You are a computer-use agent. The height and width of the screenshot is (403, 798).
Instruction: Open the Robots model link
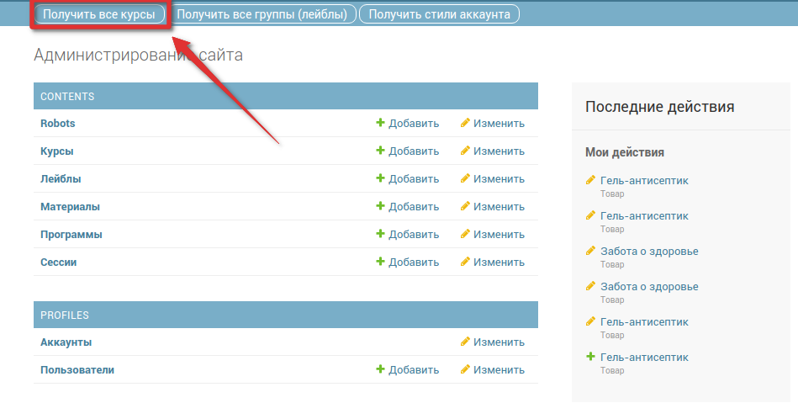[57, 123]
